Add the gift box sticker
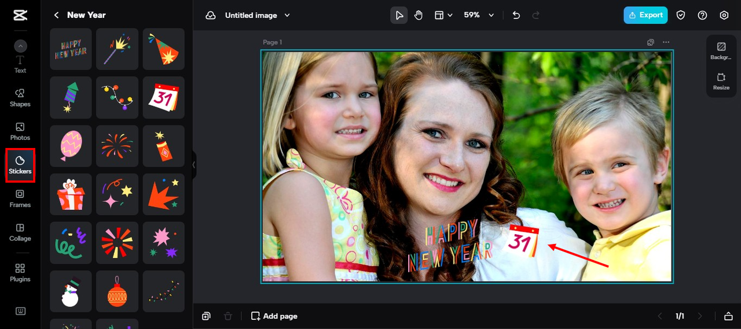Screen dimensions: 741x329 71,195
